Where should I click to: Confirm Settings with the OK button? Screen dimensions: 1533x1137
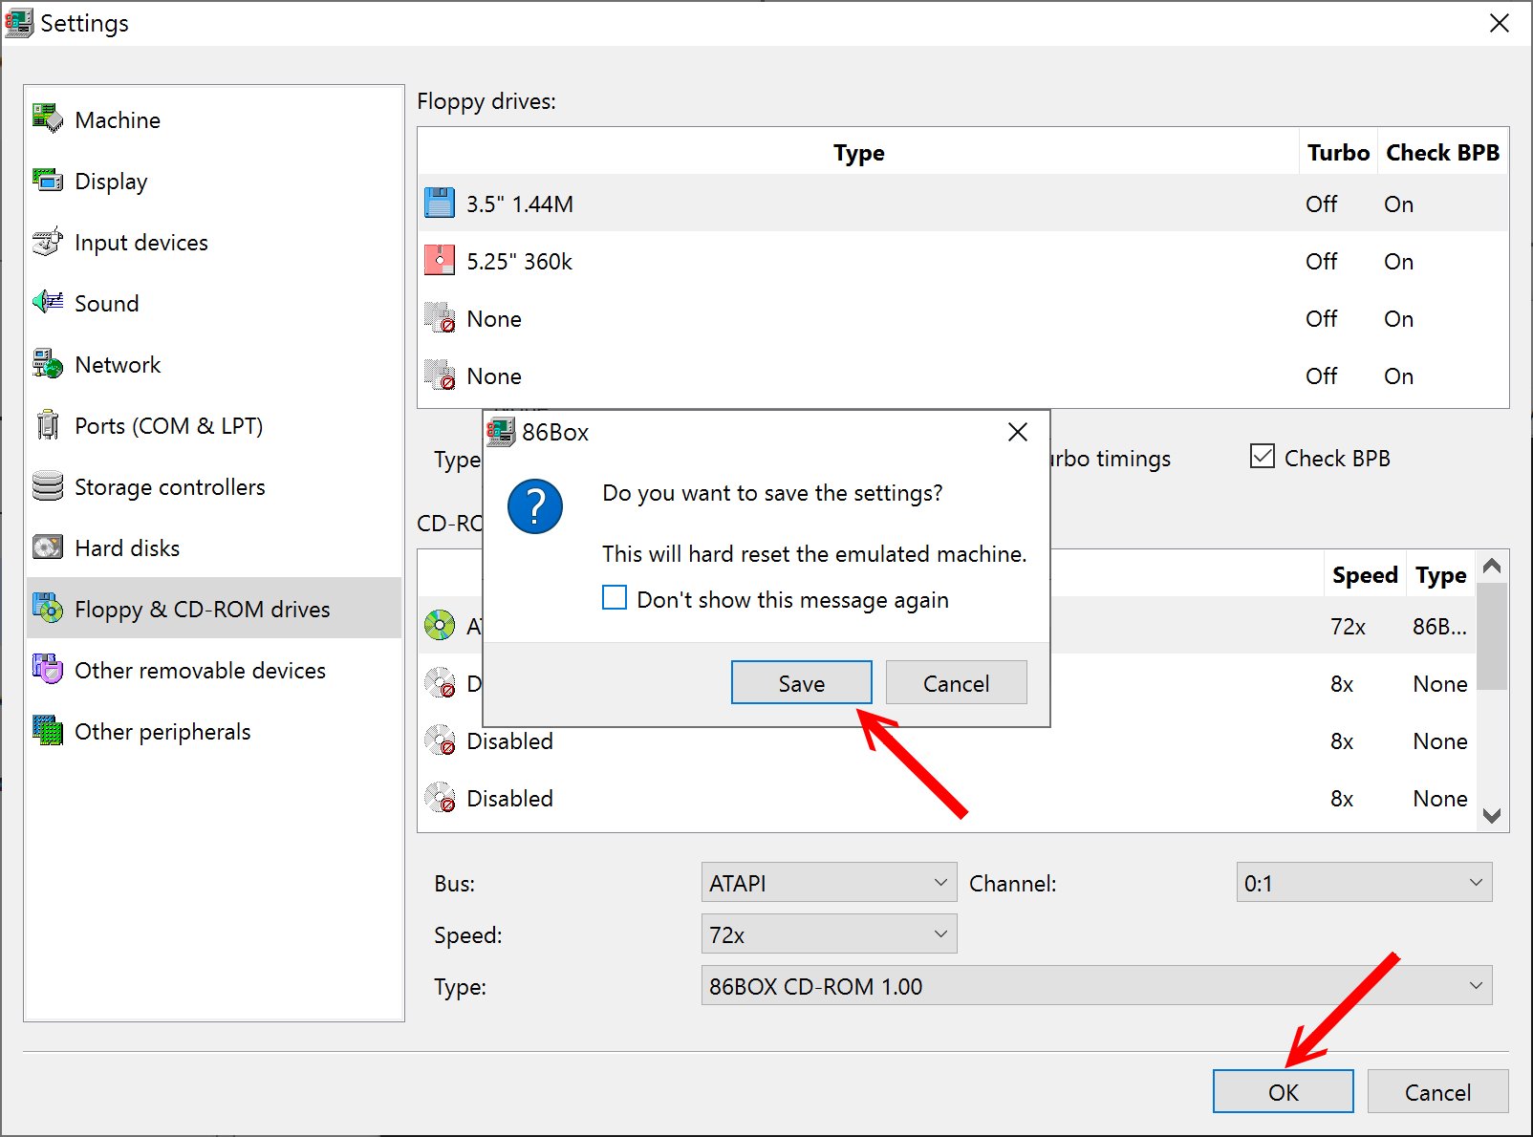click(1283, 1092)
